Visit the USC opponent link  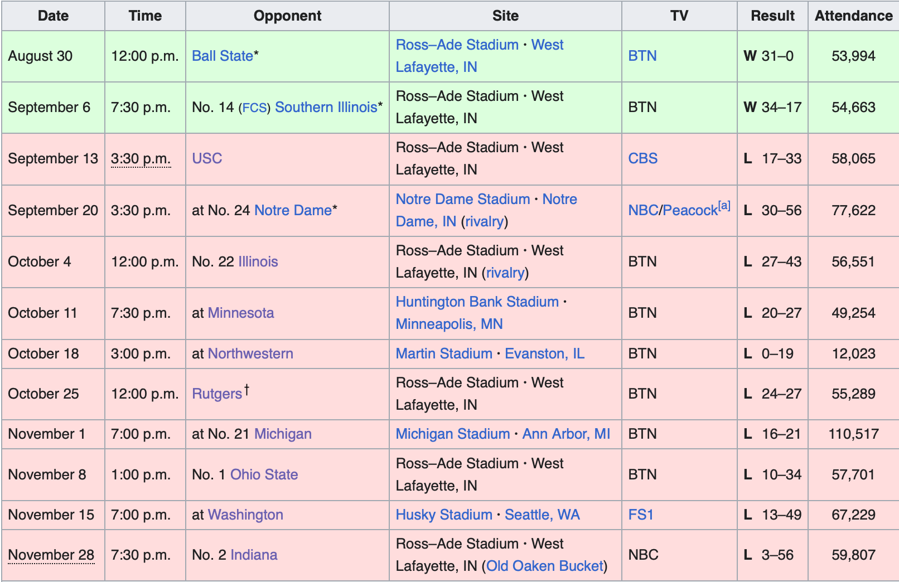(x=207, y=158)
